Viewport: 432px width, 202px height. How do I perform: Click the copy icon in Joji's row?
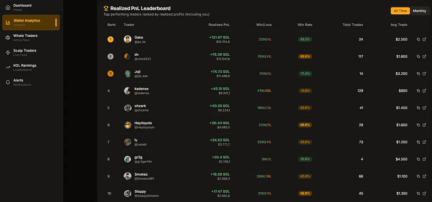click(x=418, y=74)
